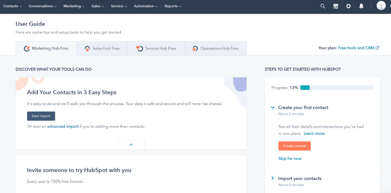Collapse the Create your first contact step

[273, 108]
